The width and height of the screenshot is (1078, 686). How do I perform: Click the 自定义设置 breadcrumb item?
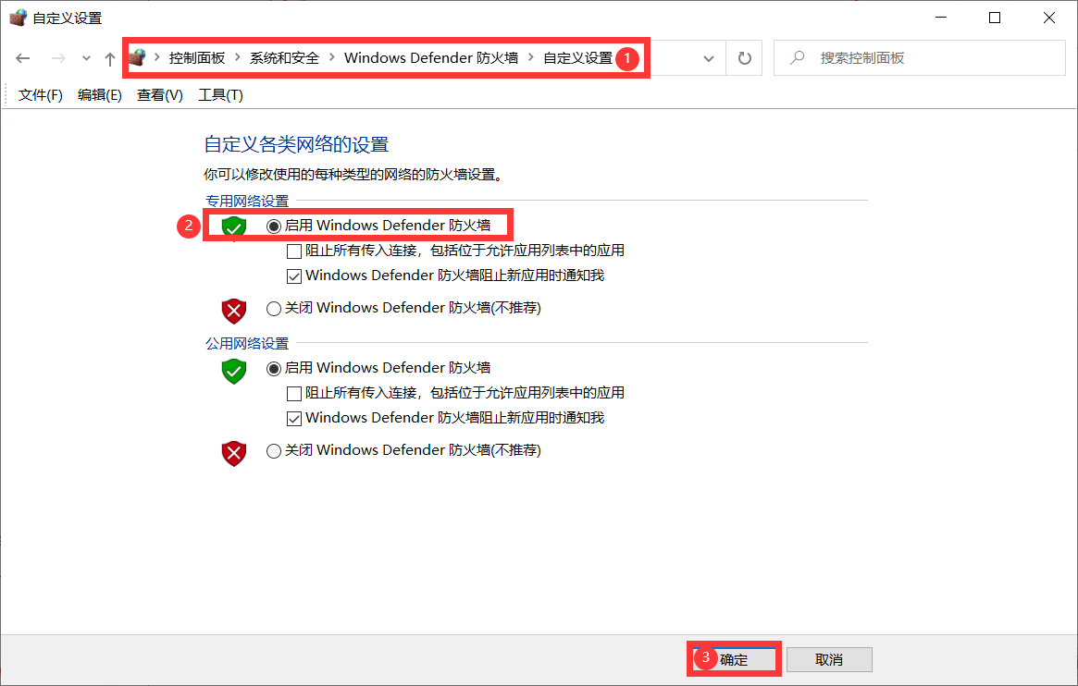577,57
